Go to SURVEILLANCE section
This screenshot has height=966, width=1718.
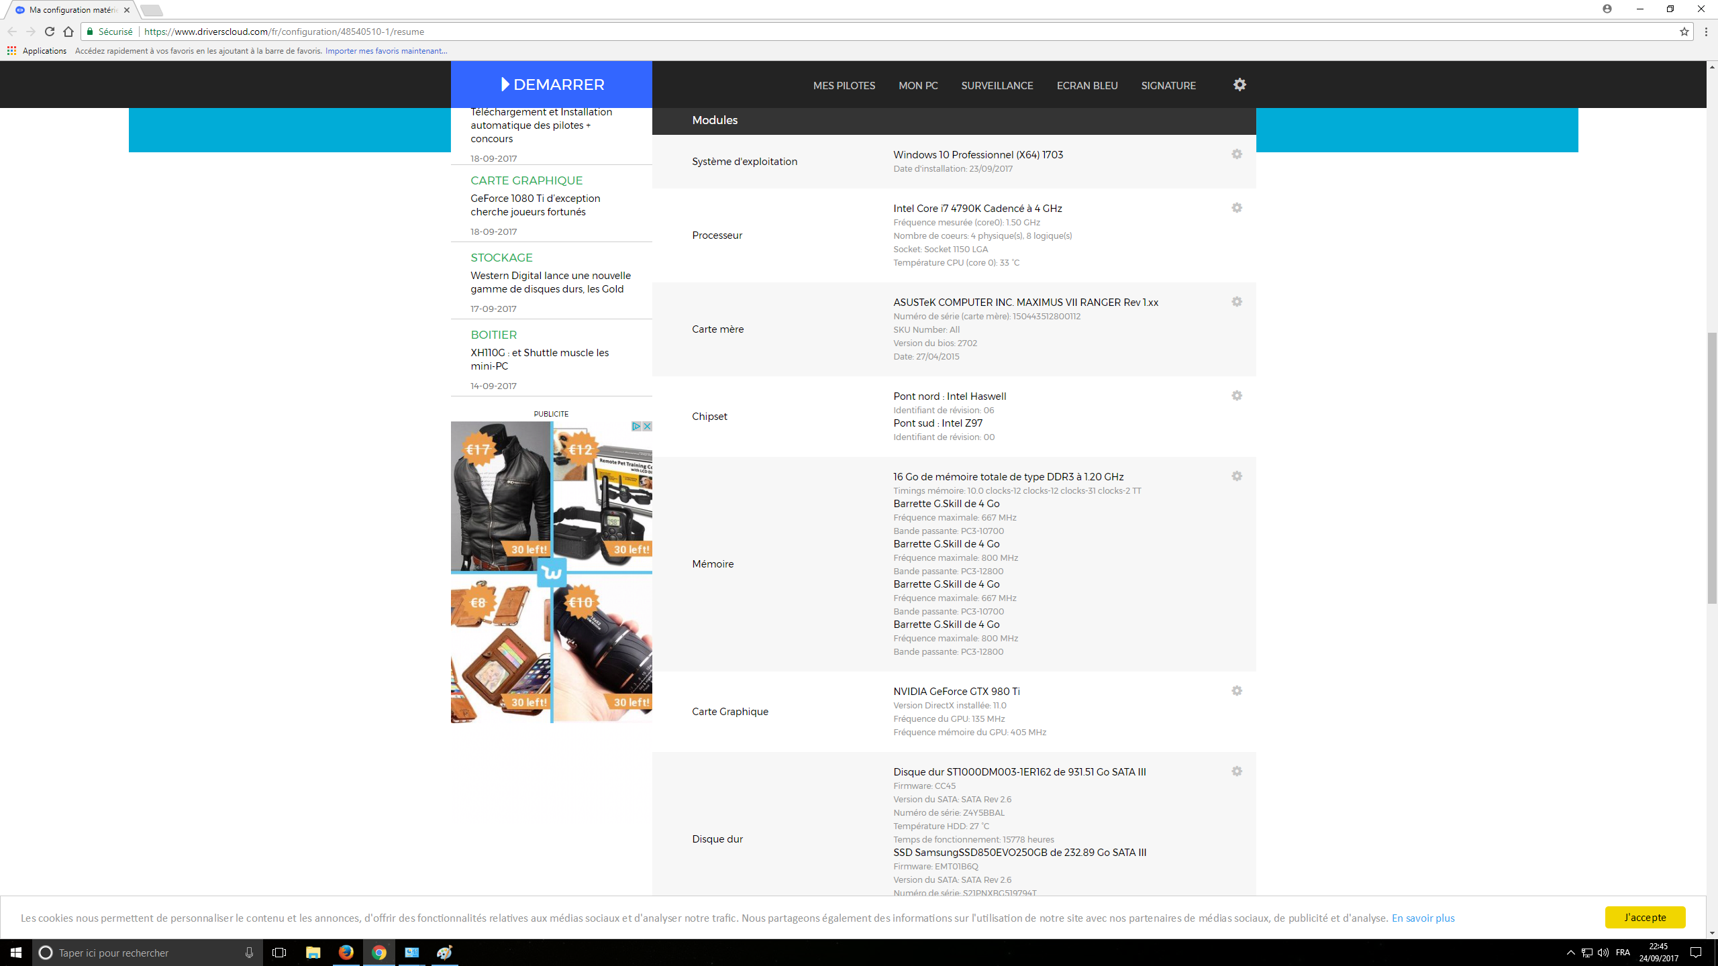click(x=997, y=86)
